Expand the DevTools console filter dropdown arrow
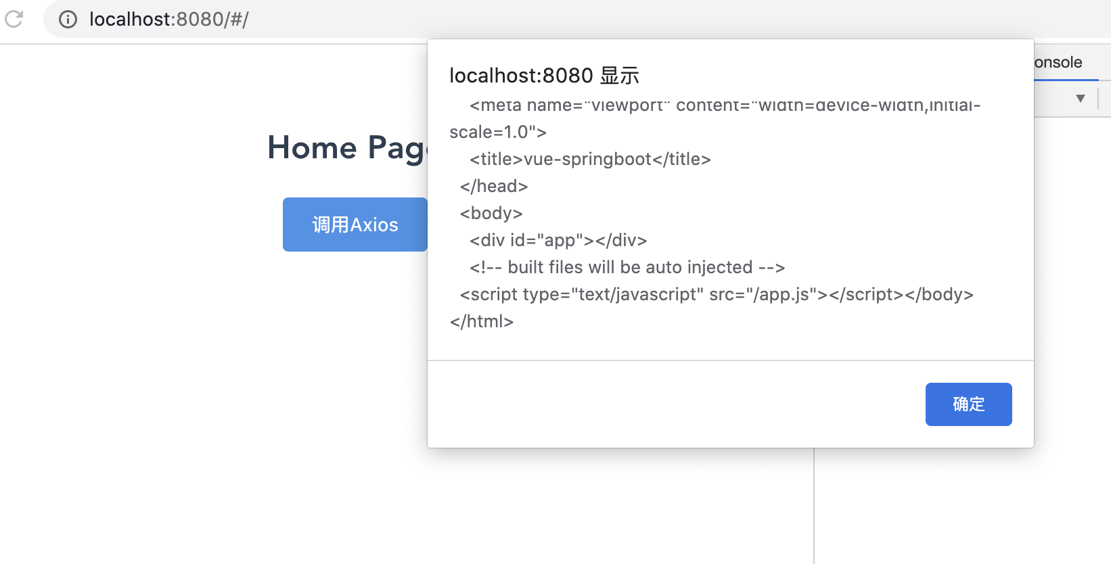 pyautogui.click(x=1081, y=99)
